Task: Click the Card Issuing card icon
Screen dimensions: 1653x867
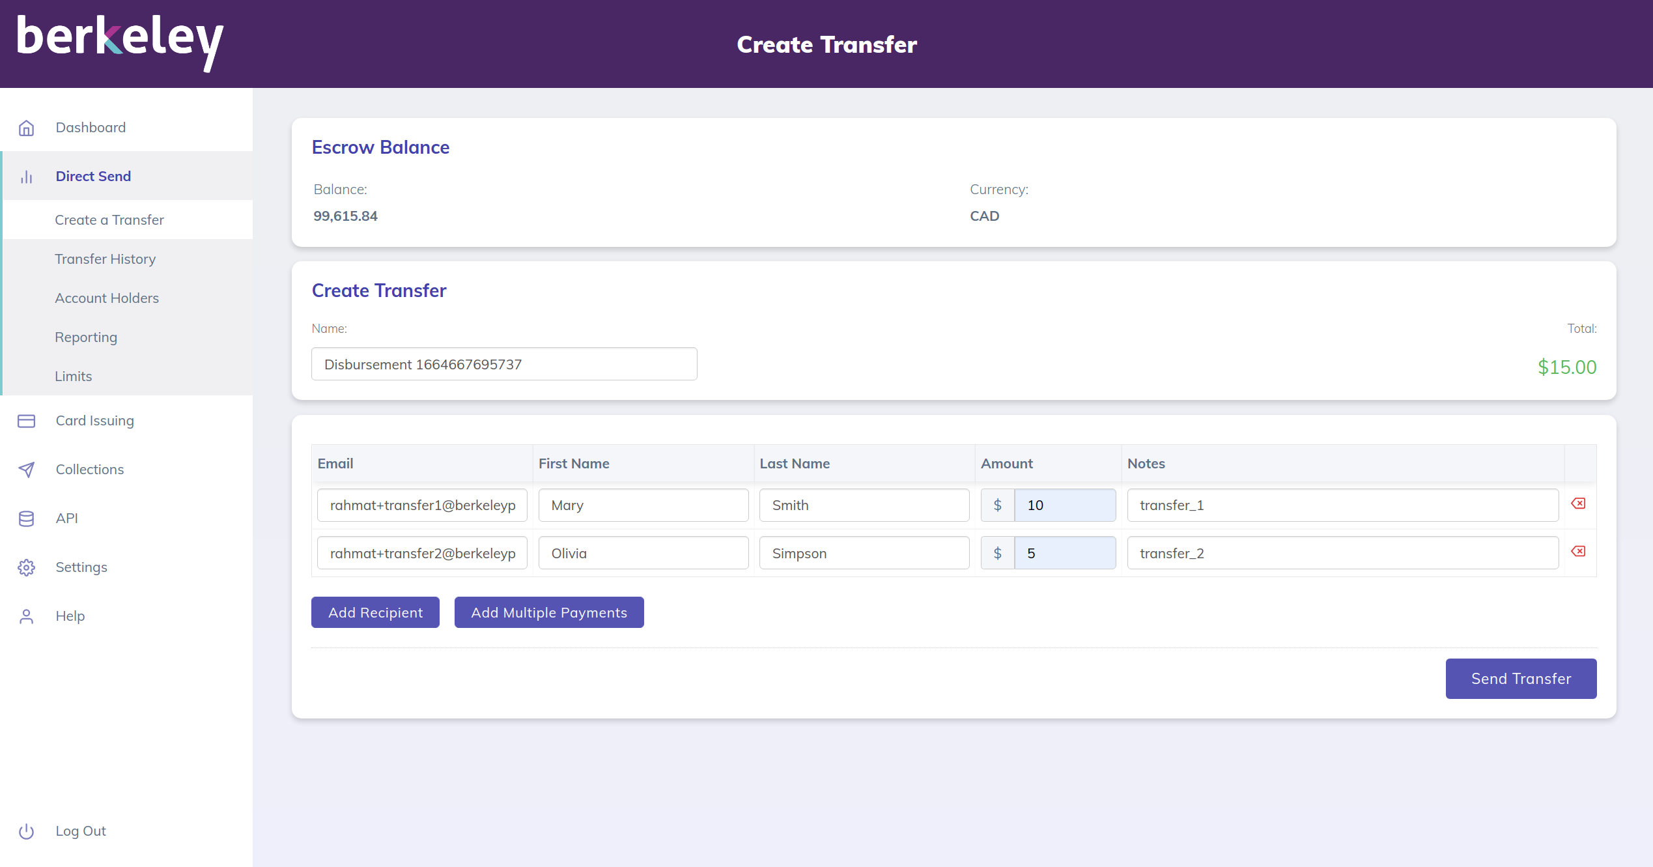Action: [x=26, y=421]
